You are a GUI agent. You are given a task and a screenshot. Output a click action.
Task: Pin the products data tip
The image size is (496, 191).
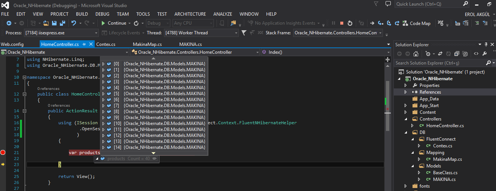[155, 159]
